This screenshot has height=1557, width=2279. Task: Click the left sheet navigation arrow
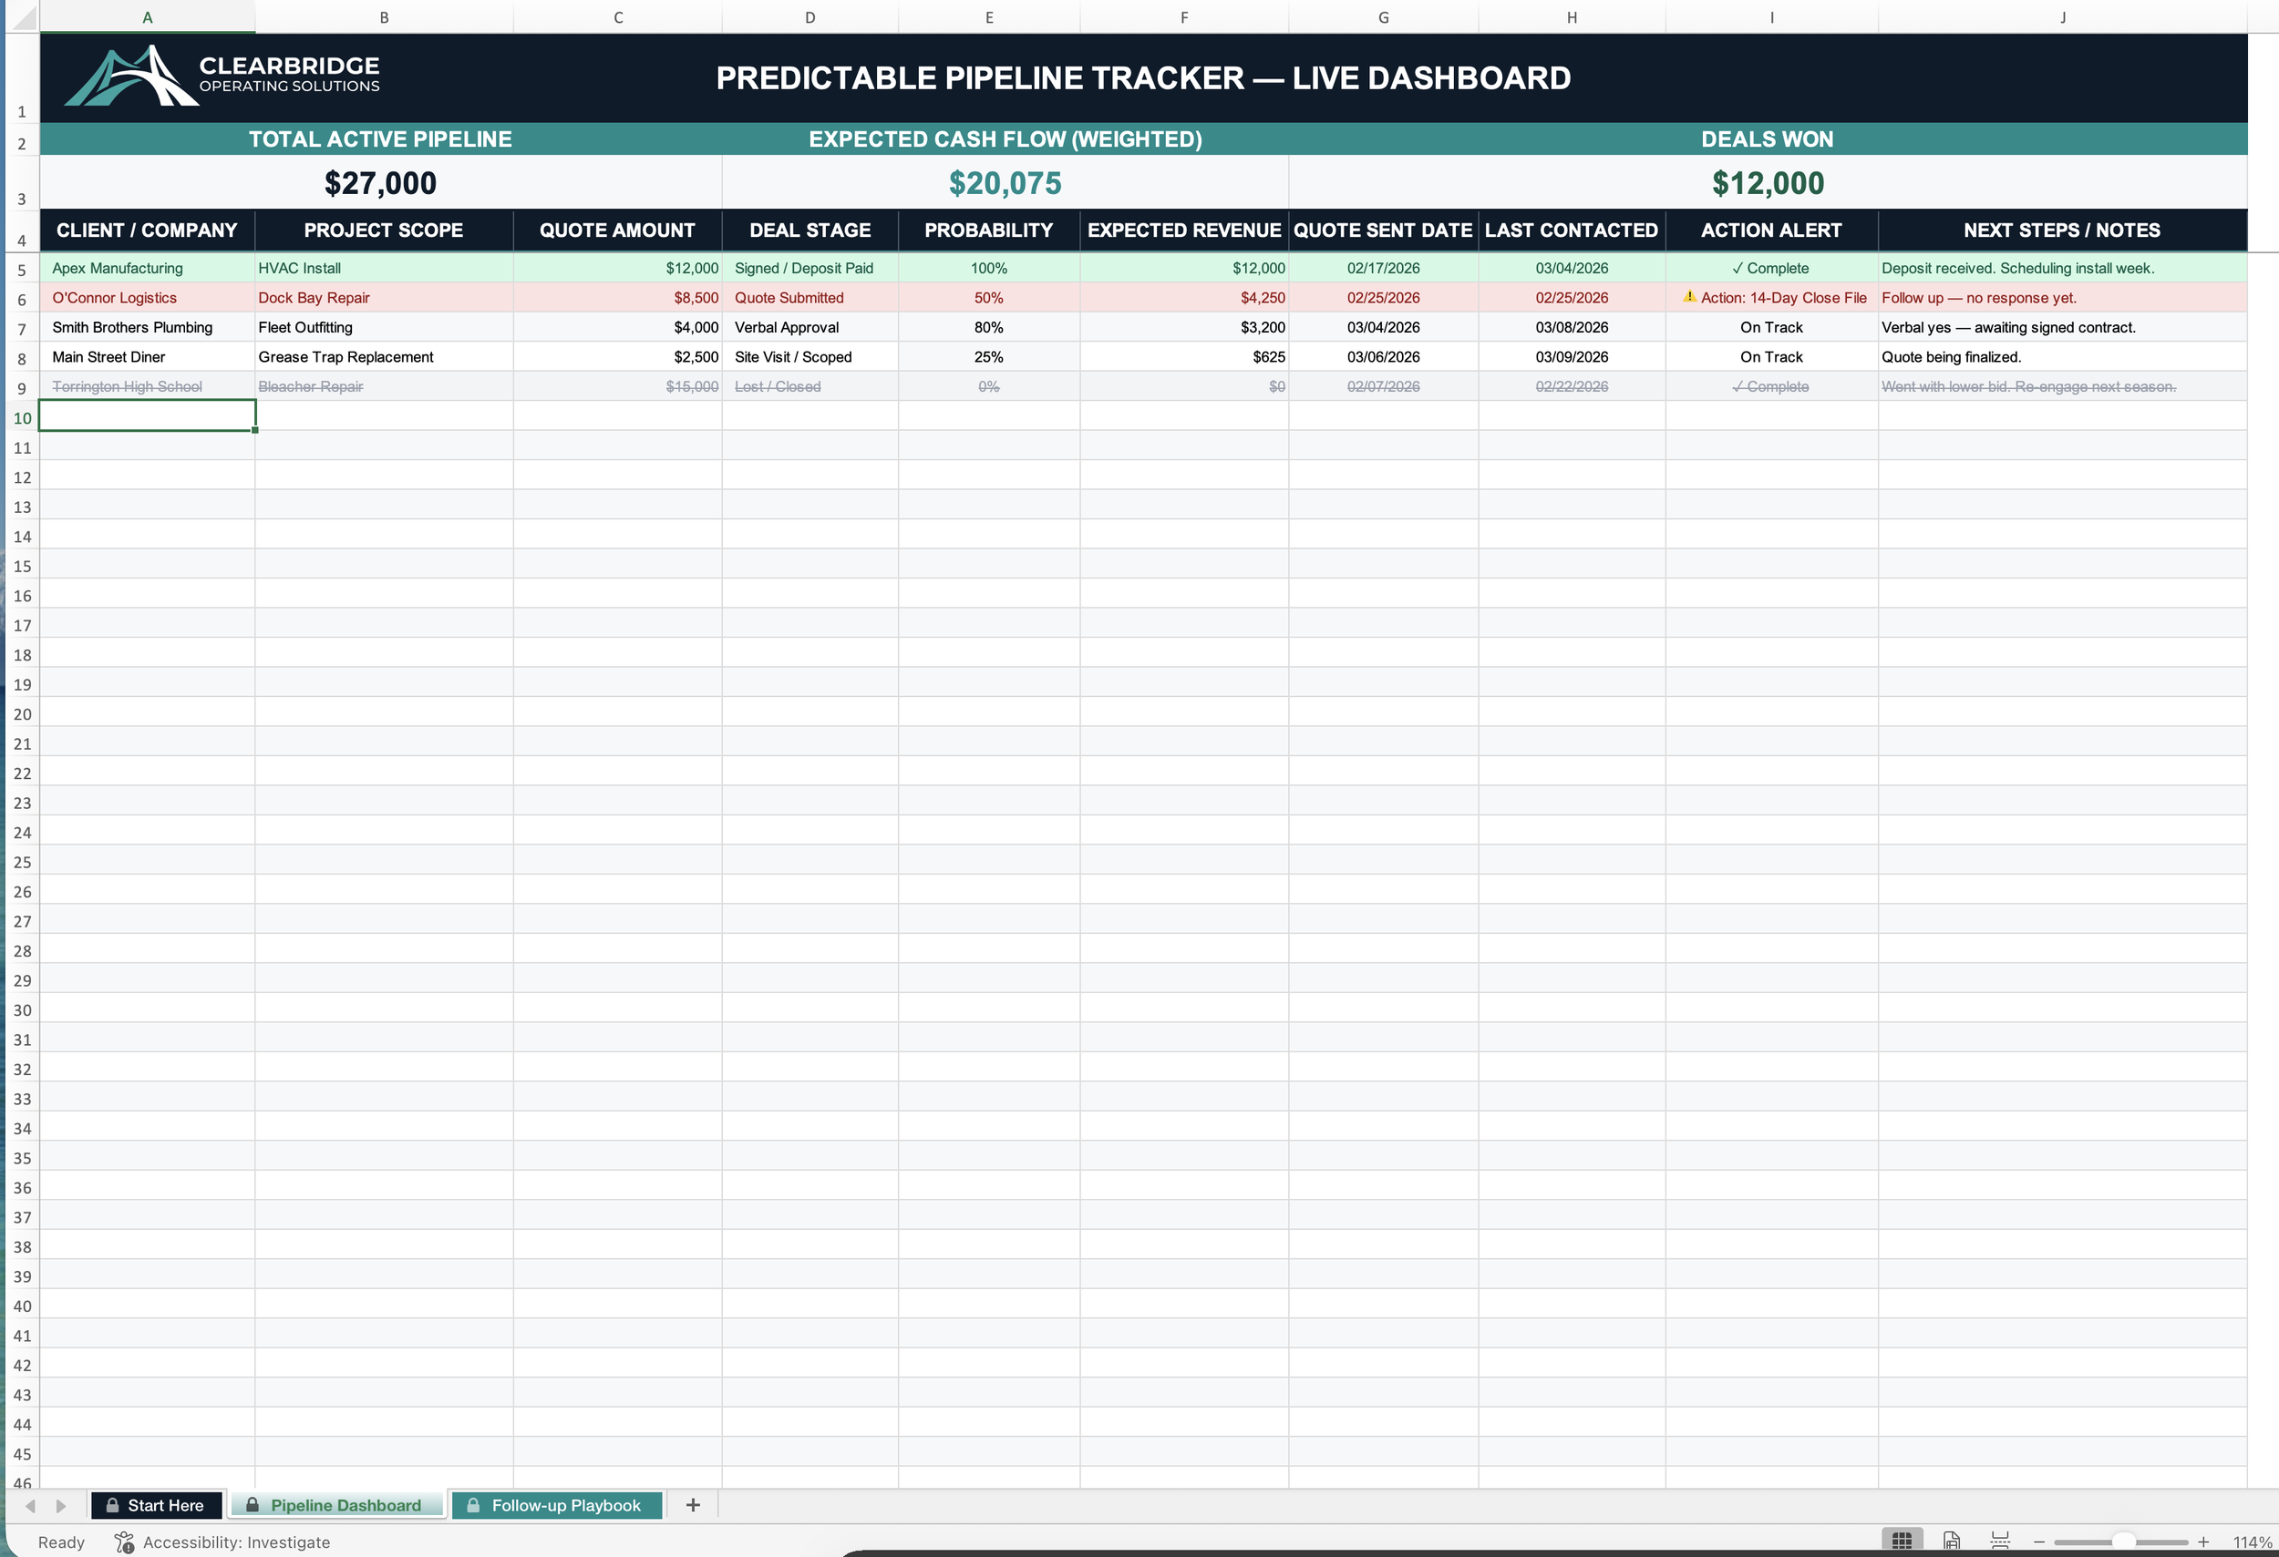point(30,1506)
